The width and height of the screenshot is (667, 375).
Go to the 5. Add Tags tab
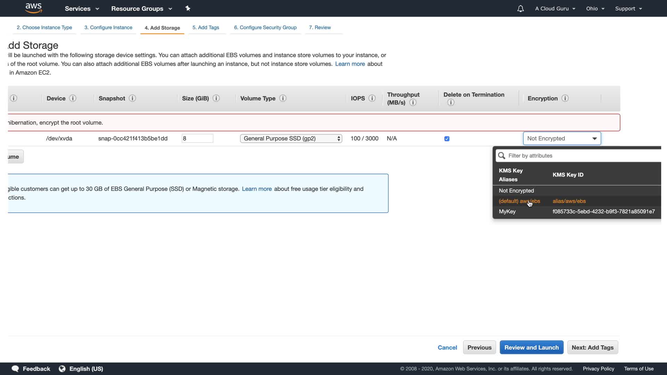coord(206,27)
